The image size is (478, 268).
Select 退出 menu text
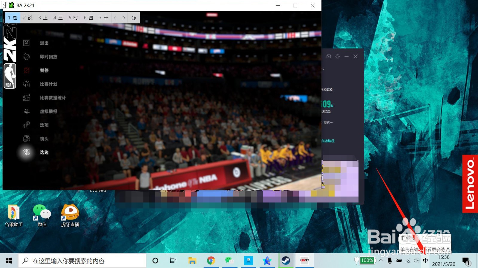[x=44, y=43]
